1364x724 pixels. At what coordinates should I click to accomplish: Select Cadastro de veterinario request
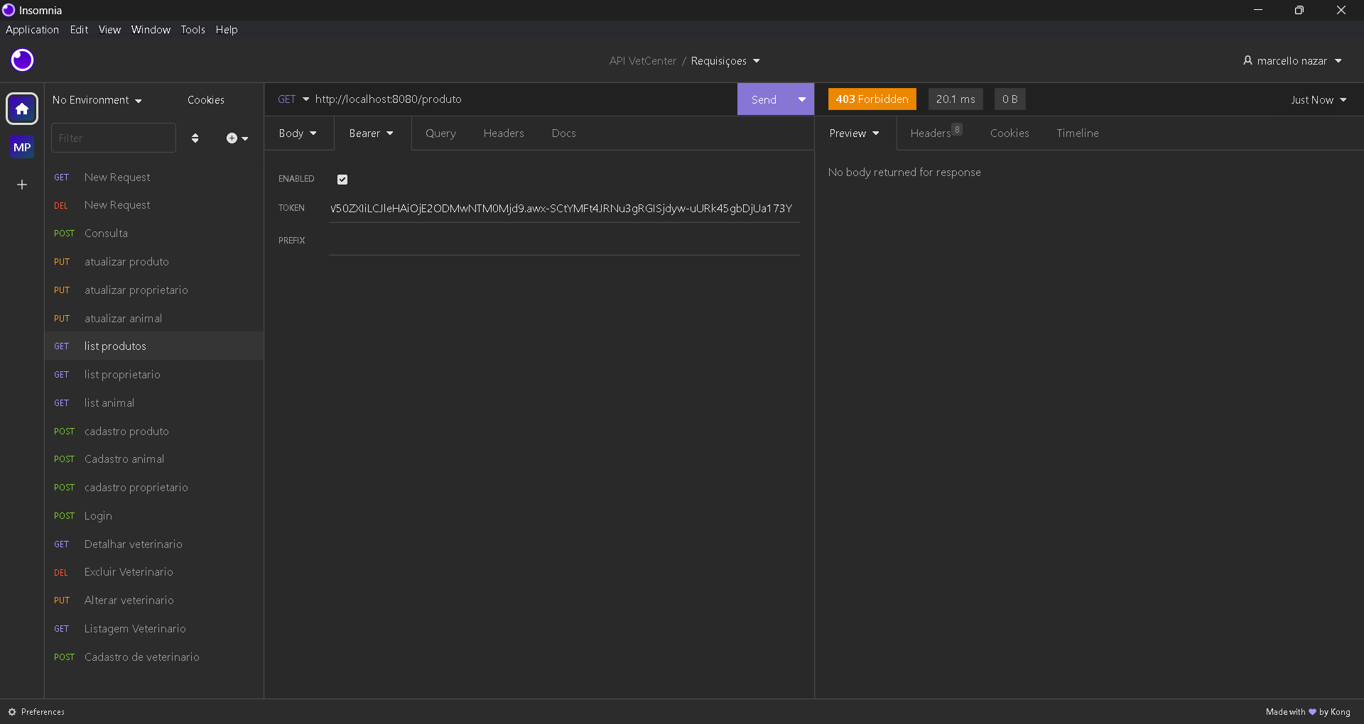coord(154,657)
